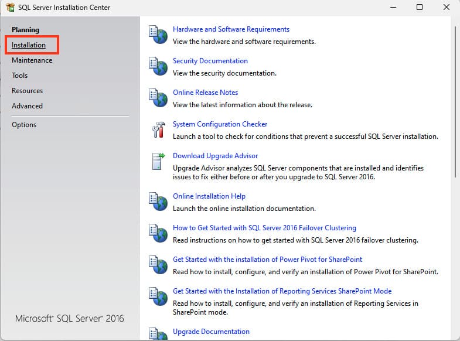Switch to the Maintenance category

point(32,60)
